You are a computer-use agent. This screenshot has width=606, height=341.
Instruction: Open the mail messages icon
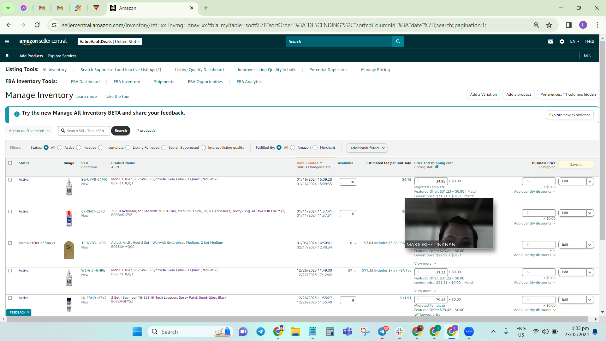point(550,41)
